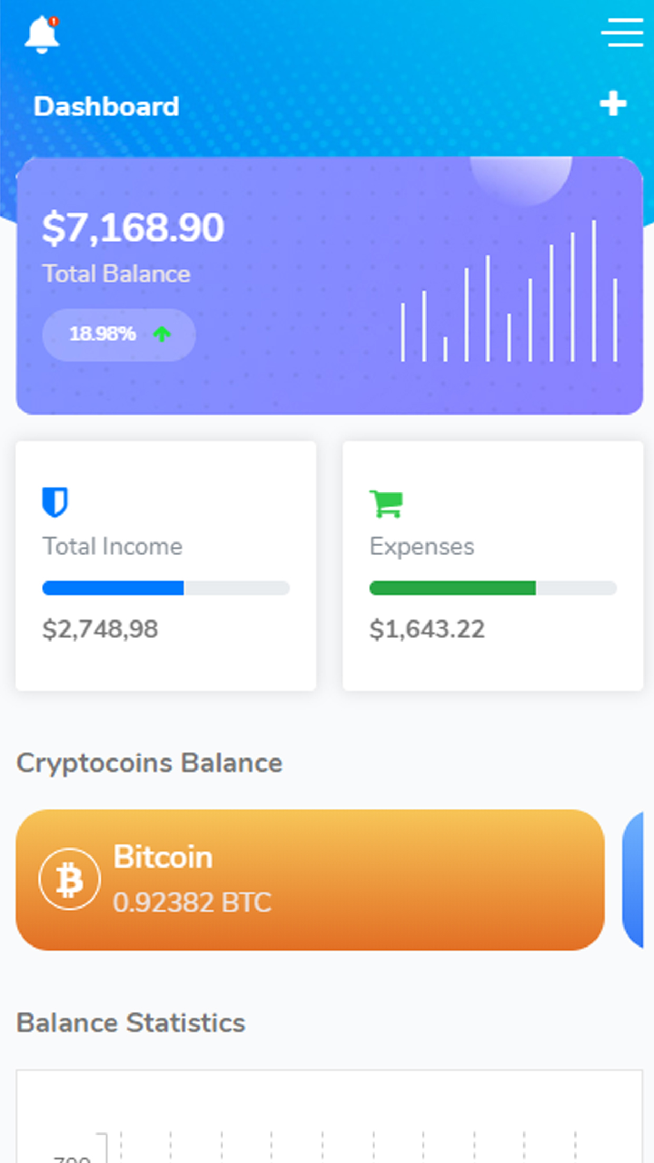Click the blue shield income icon

55,502
